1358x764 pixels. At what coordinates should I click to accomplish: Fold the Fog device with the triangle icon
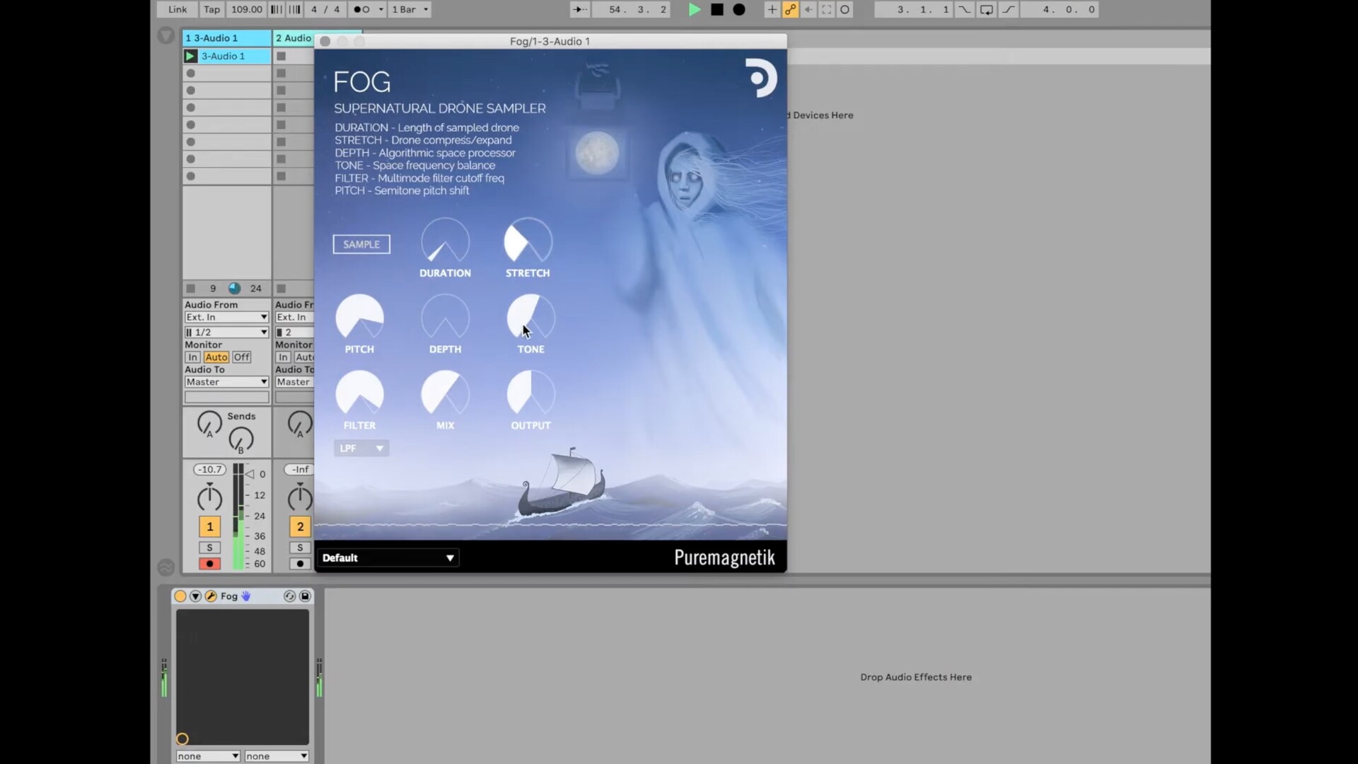pyautogui.click(x=195, y=596)
